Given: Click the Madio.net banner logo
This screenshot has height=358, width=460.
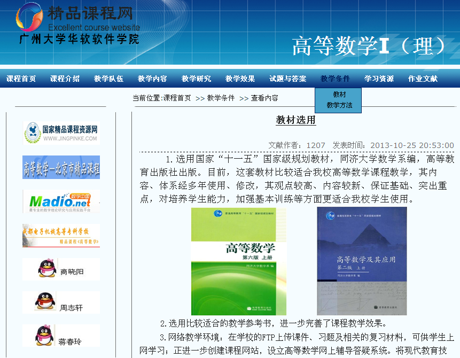Looking at the screenshot, I should [x=61, y=201].
